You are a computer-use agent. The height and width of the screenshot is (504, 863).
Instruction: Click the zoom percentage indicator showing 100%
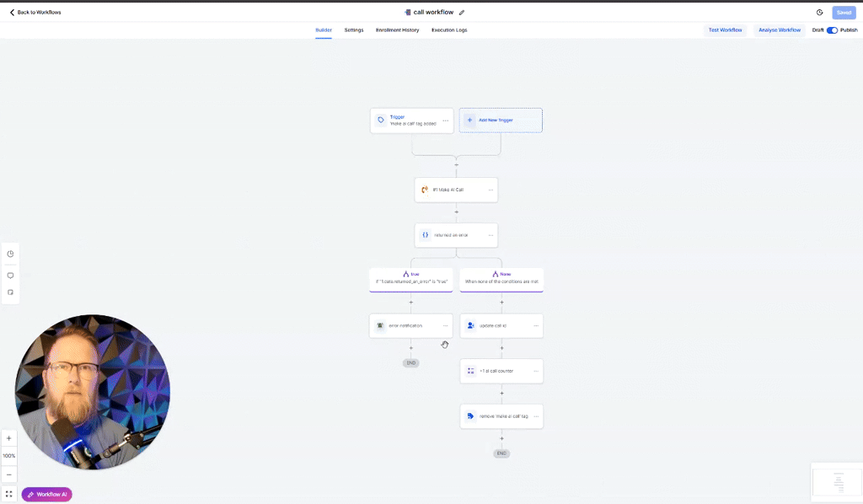tap(8, 456)
